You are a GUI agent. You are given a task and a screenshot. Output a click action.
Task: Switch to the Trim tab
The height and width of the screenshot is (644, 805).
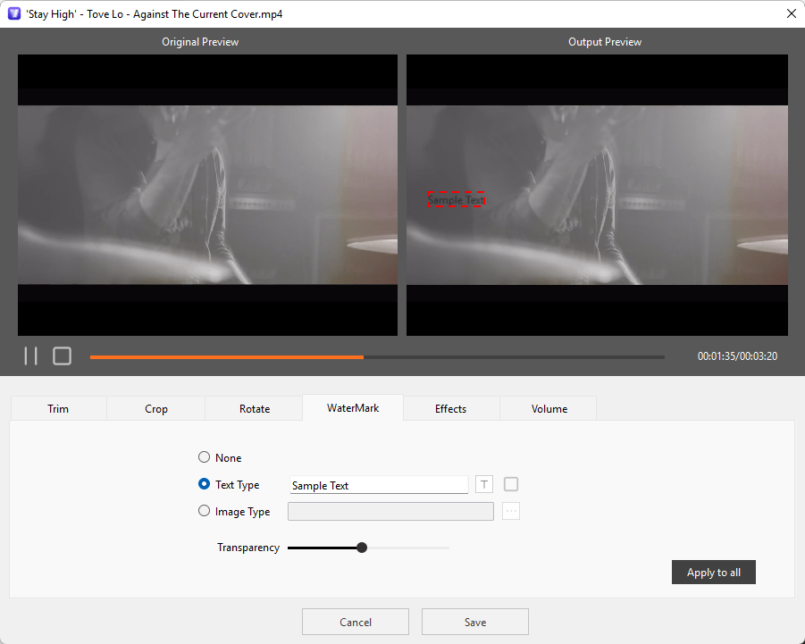(x=58, y=408)
